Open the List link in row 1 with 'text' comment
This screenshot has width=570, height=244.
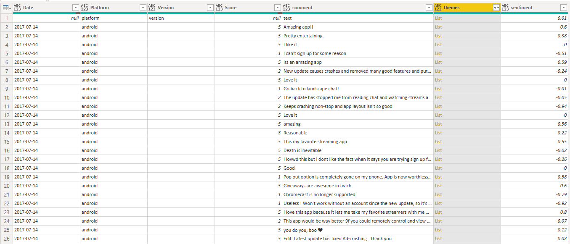coord(438,18)
